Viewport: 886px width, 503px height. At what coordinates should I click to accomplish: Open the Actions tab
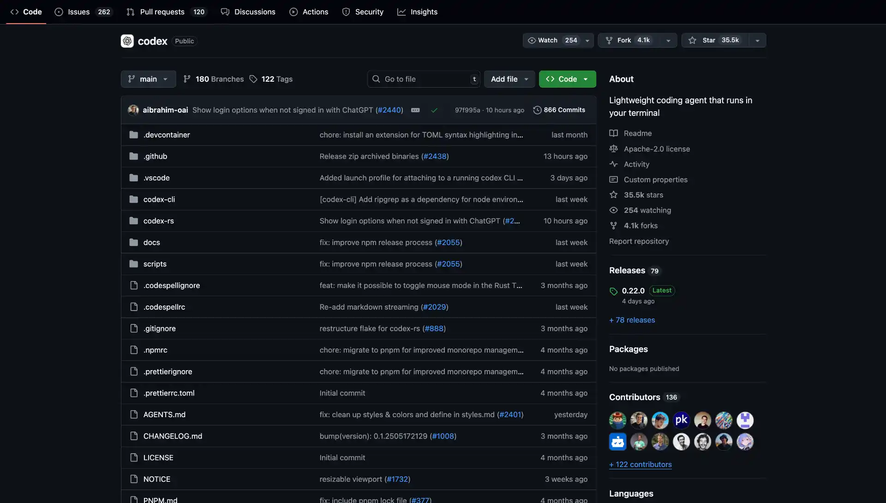coord(309,12)
